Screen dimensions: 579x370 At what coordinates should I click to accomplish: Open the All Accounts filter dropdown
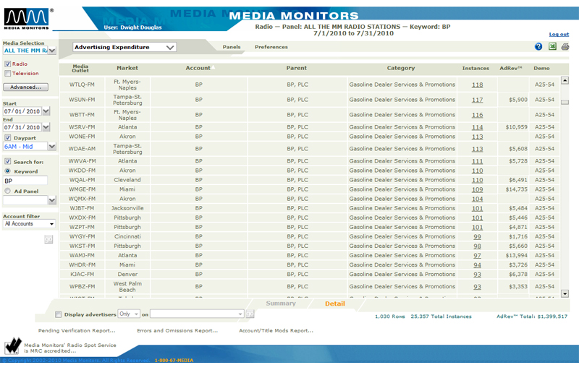point(29,224)
